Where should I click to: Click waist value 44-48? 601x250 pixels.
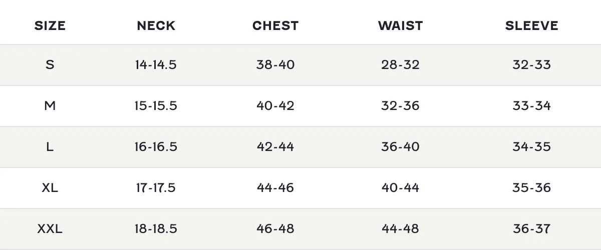(x=400, y=228)
